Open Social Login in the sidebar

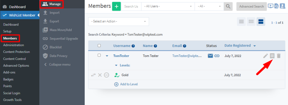12,93
